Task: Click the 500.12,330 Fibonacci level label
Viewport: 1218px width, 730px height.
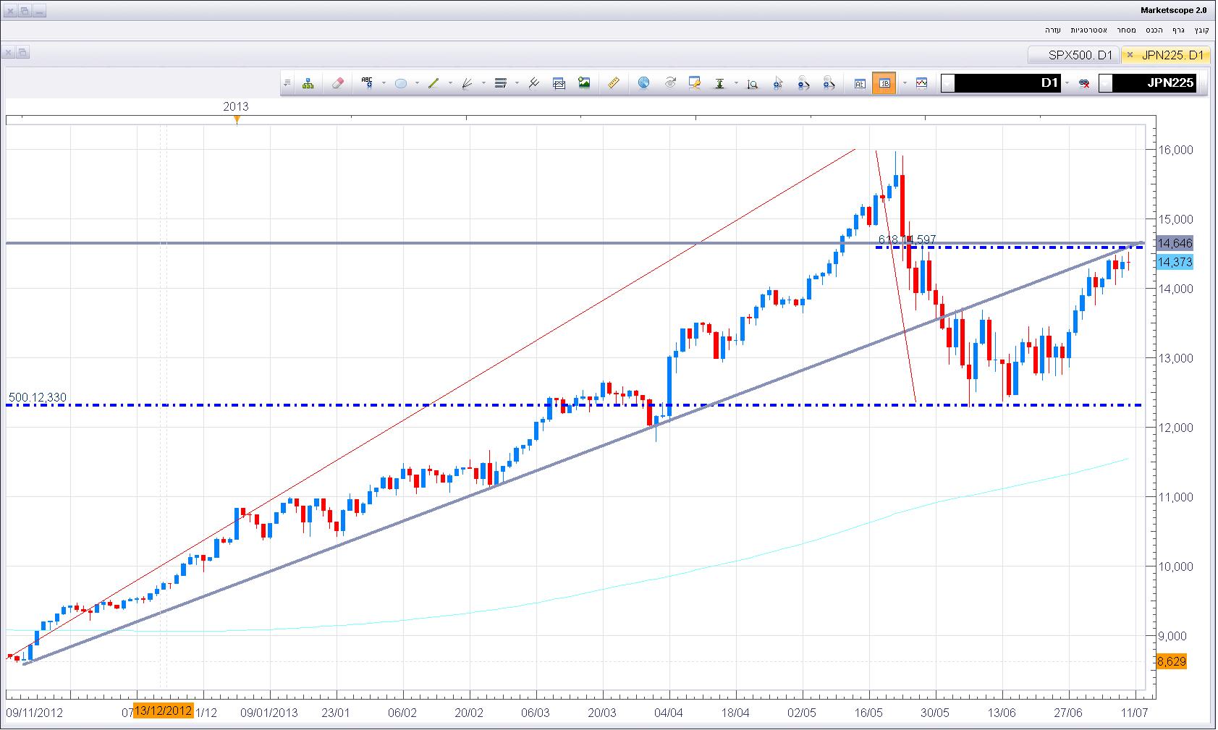Action: 38,397
